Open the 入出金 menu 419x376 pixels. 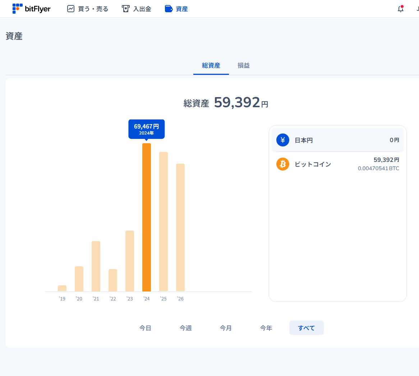pyautogui.click(x=137, y=9)
